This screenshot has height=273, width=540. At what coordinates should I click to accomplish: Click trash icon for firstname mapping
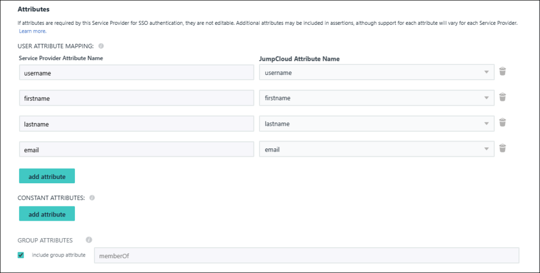pyautogui.click(x=503, y=97)
